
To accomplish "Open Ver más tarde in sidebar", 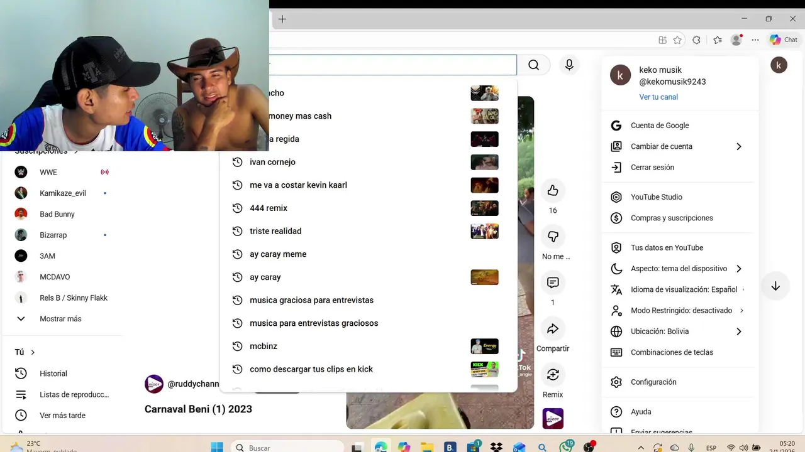I will (62, 416).
